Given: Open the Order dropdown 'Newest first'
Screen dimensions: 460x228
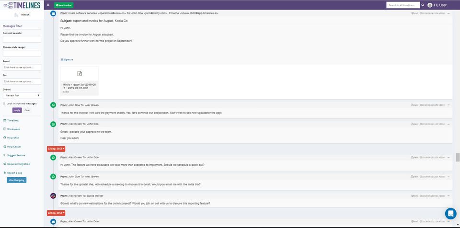Looking at the screenshot, I should [22, 95].
